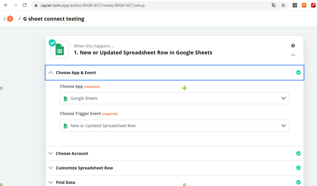Image resolution: width=317 pixels, height=186 pixels.
Task: Expand the Find Data section
Action: 174,182
